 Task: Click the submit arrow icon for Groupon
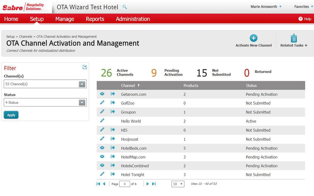(x=113, y=112)
